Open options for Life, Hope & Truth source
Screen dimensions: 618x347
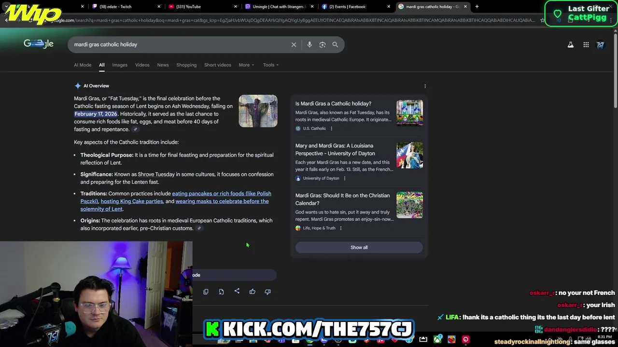340,228
